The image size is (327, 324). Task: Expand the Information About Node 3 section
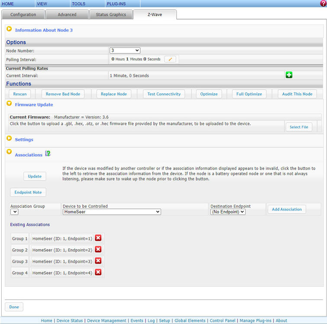pos(9,29)
